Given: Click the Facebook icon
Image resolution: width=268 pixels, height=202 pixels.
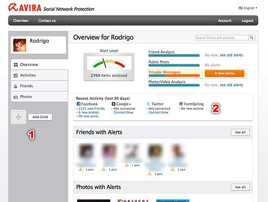Looking at the screenshot, I should click(x=79, y=104).
